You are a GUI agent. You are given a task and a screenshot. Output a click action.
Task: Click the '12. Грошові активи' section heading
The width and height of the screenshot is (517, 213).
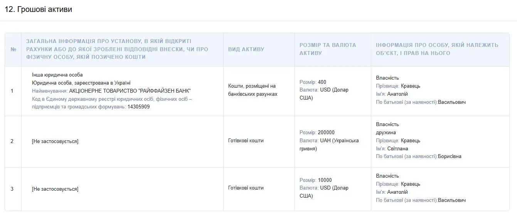(x=38, y=9)
